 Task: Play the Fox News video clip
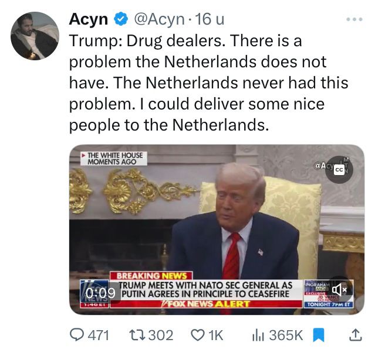tap(217, 229)
